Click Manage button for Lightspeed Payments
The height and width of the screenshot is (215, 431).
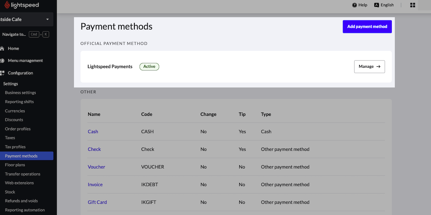click(x=370, y=67)
